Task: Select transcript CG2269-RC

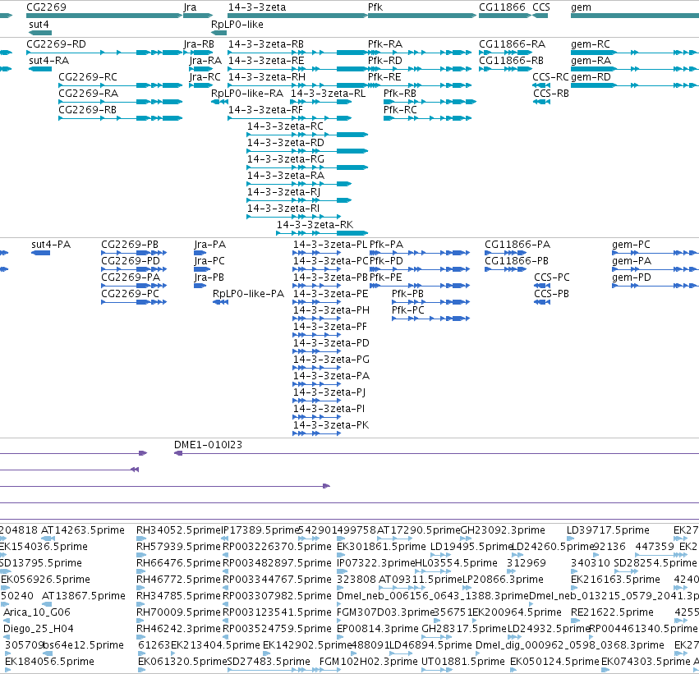Action: coord(121,85)
